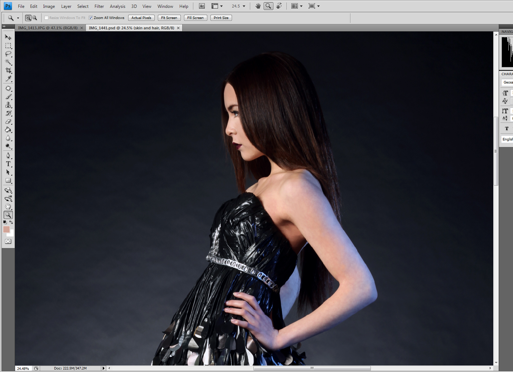Toggle Edit in Quick Mask Mode
The width and height of the screenshot is (513, 372).
(x=8, y=241)
